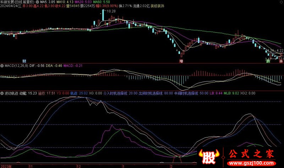
Task: Click the MACD: -0.21 value
Action: (73, 66)
